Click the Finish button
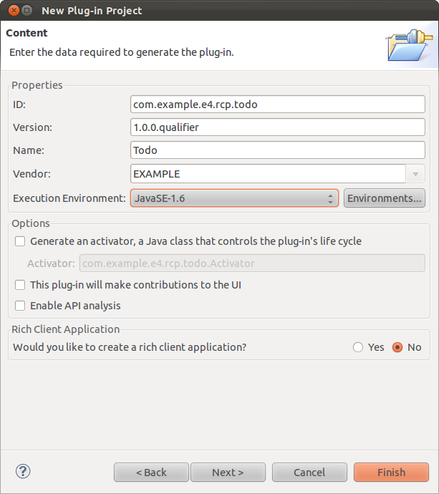The width and height of the screenshot is (439, 494). (391, 473)
